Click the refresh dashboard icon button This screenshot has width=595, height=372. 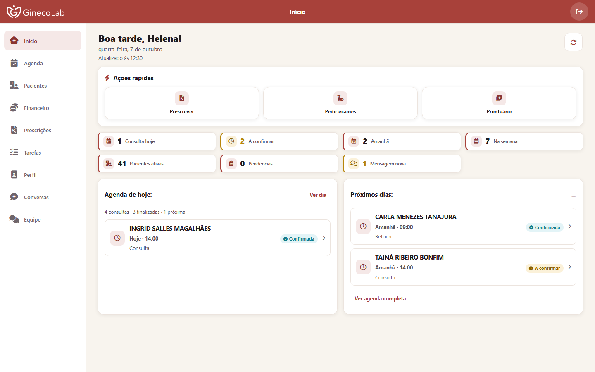(574, 42)
